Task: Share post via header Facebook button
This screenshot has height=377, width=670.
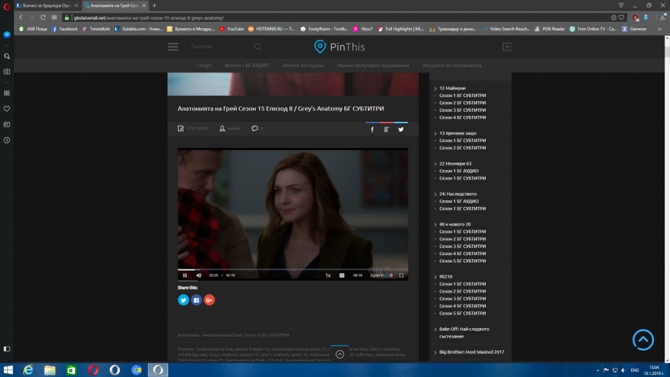Action: tap(372, 129)
